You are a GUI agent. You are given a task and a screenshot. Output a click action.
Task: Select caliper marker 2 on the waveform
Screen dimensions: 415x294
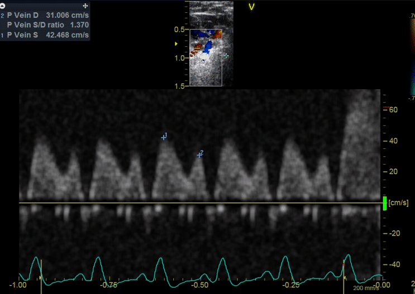[199, 155]
